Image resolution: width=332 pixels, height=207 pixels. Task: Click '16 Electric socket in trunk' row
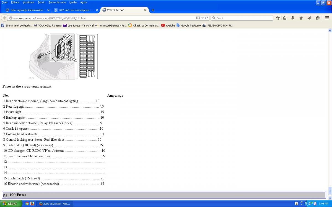tap(54, 184)
